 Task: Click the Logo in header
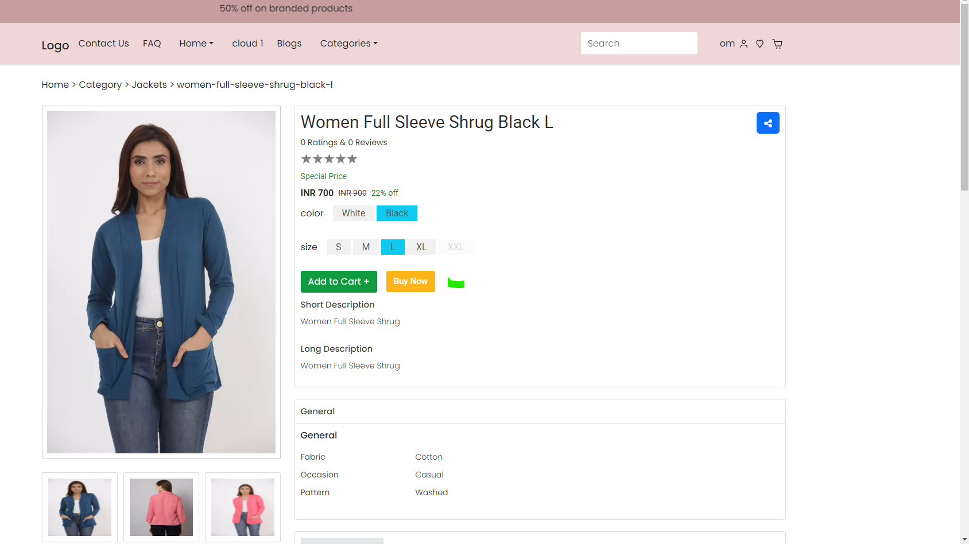55,45
